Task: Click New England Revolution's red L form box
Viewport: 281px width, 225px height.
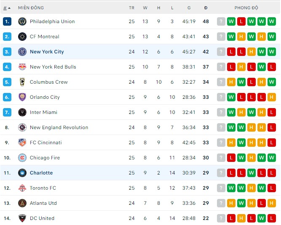Action: [271, 127]
